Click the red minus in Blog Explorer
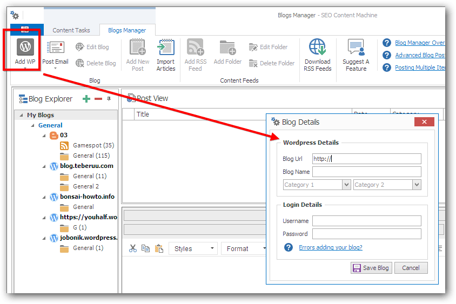 [x=98, y=99]
